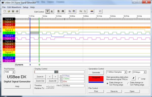Image resolution: width=152 pixels, height=97 pixels.
Task: Click the Signal 4 yellow label
Action: point(9,30)
